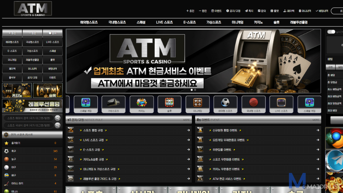The height and width of the screenshot is (193, 343).
Task: Click the 가상스포츠 VR headset icon tile
Action: 113,104
